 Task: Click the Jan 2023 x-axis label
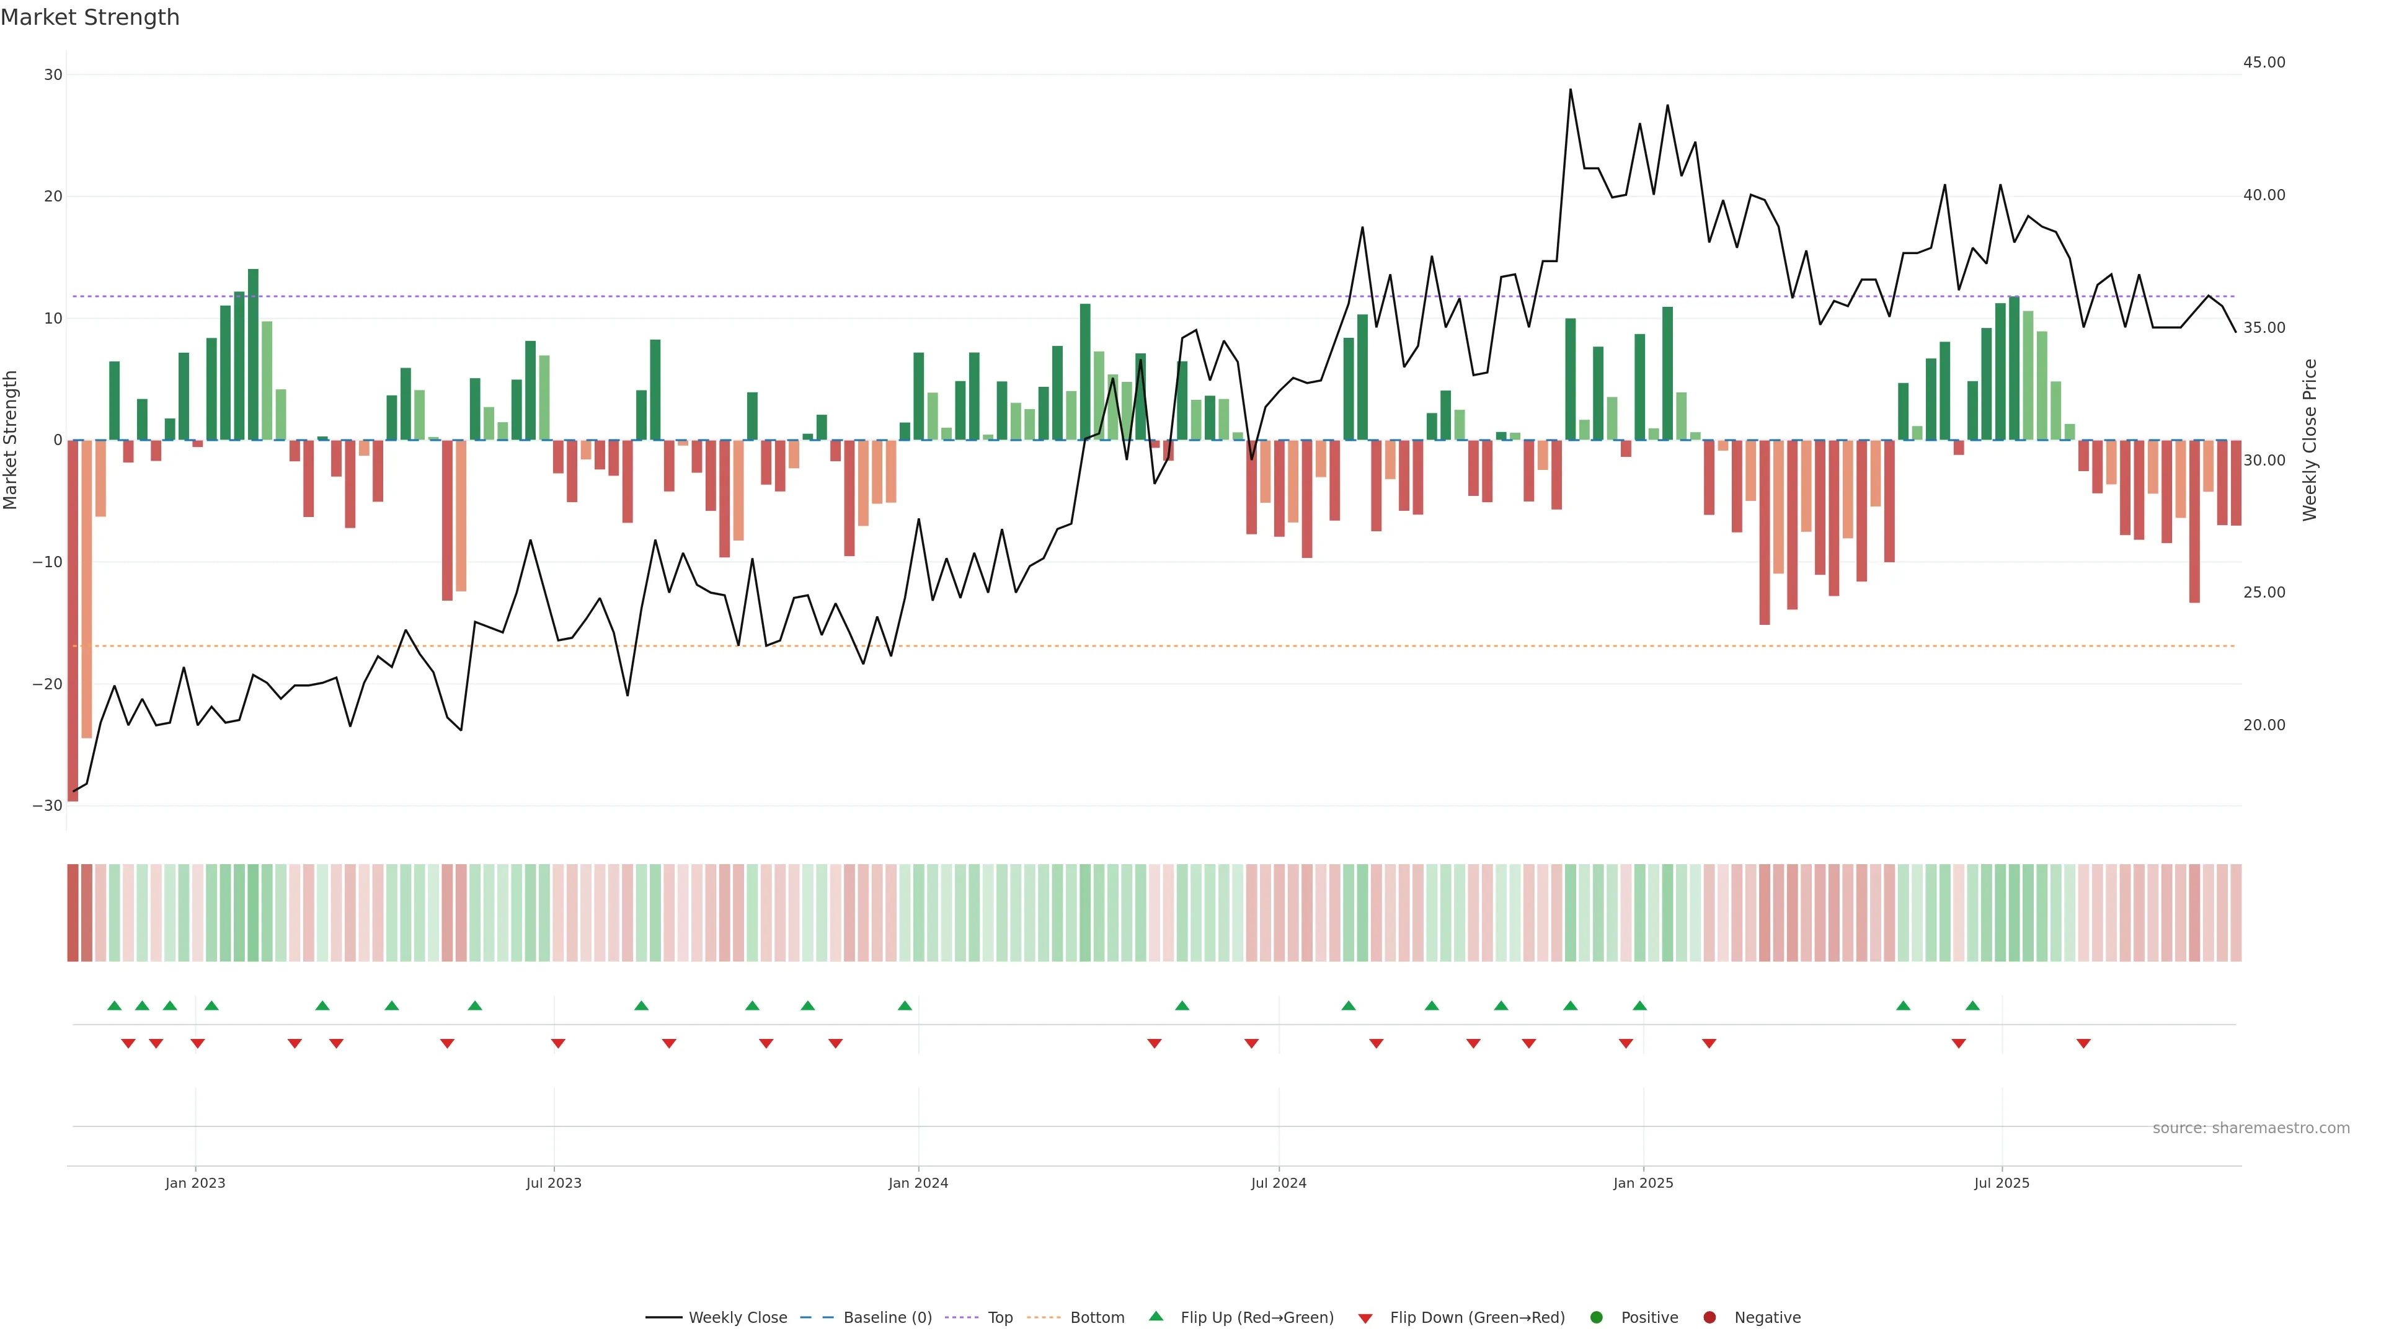click(x=195, y=1183)
